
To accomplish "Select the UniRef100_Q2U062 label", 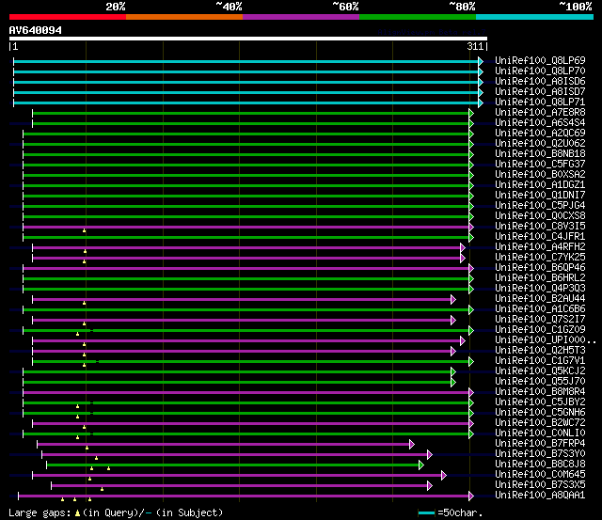I will [x=540, y=144].
